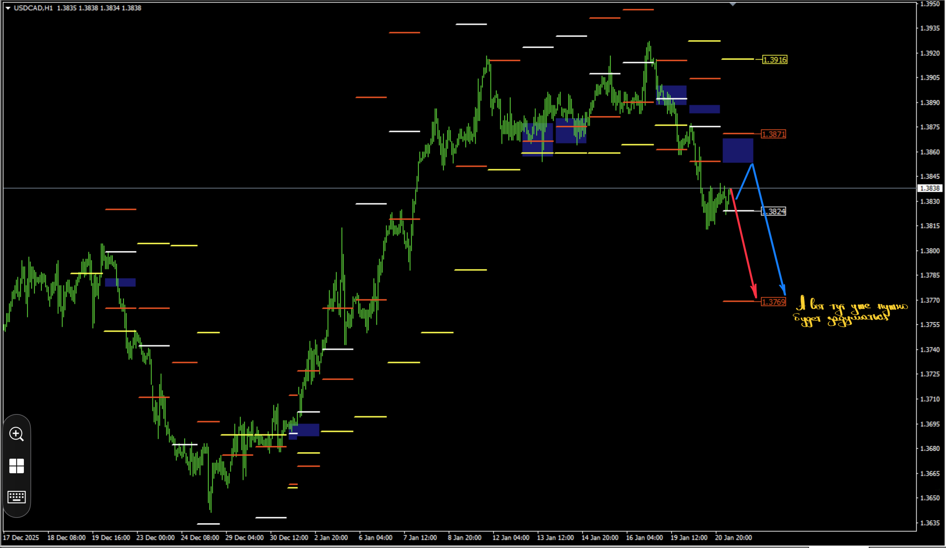
Task: Click the 1.3635 price scale value
Action: click(930, 522)
